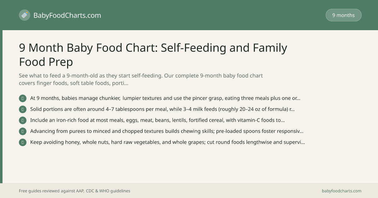Click the green header banner background

pos(189,15)
